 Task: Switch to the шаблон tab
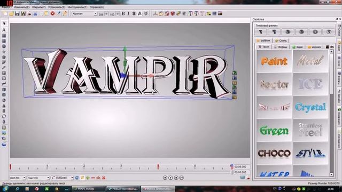pos(263,41)
